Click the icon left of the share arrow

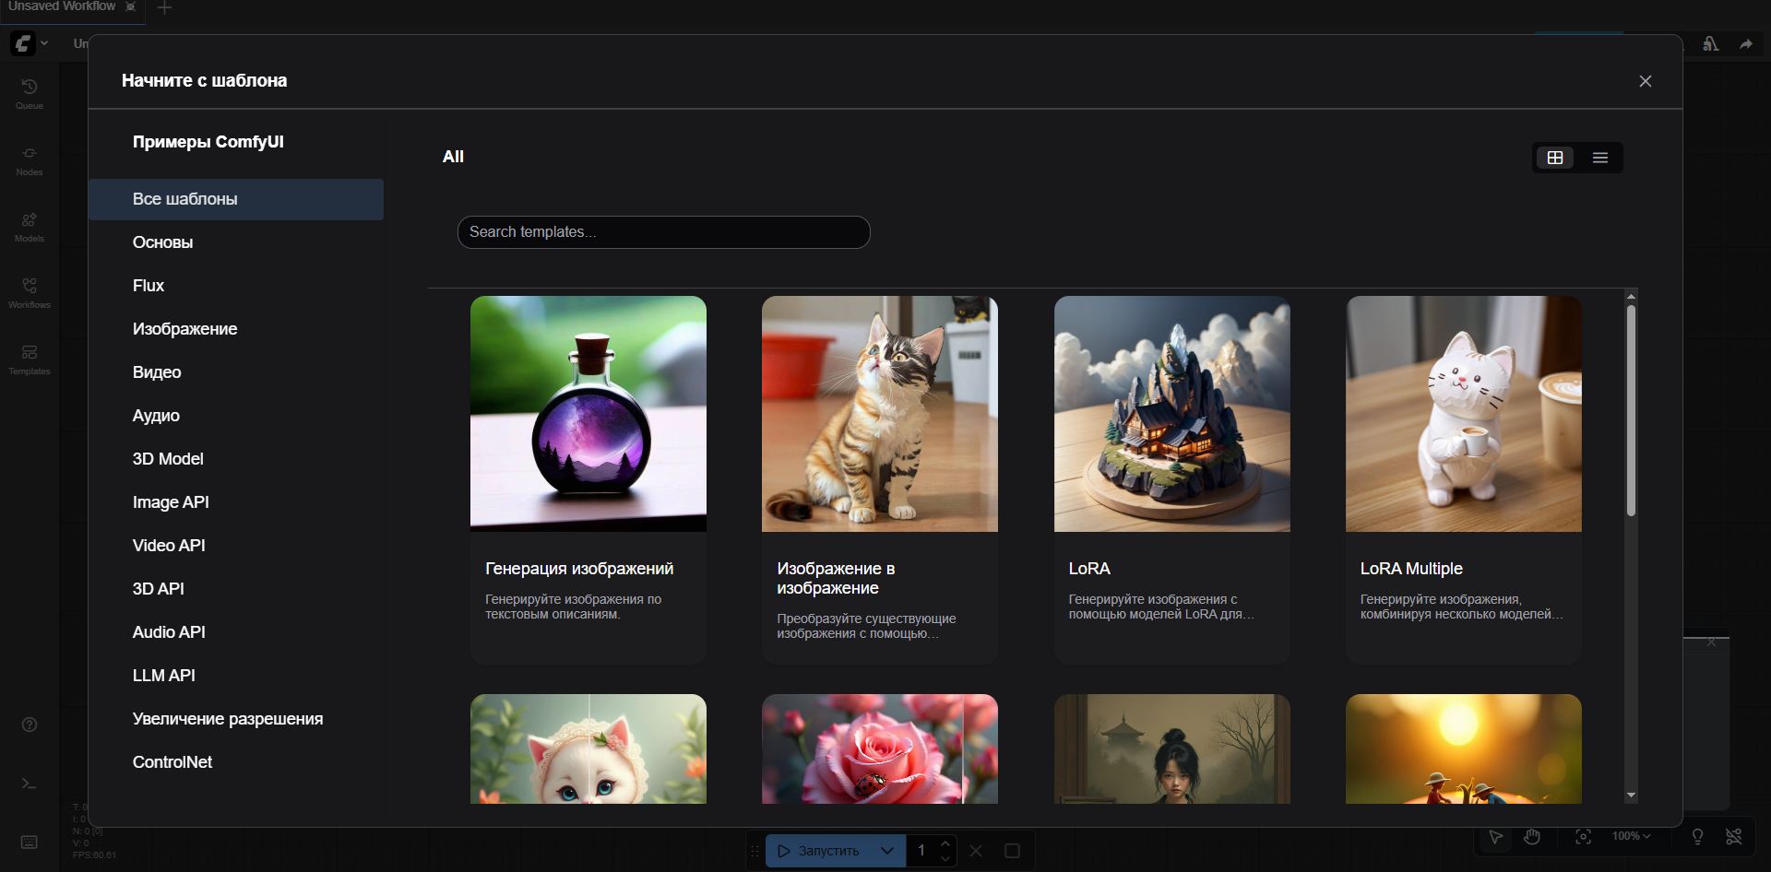click(1711, 44)
